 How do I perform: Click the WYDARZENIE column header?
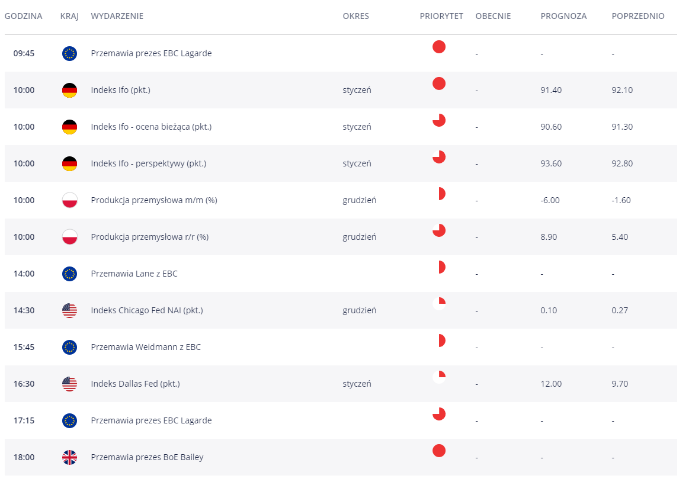point(117,16)
